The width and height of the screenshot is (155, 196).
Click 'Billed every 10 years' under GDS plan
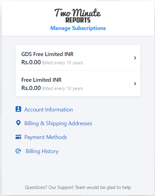click(x=62, y=63)
